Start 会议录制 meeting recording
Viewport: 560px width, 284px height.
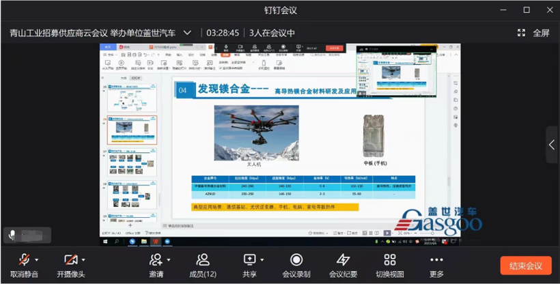296,266
